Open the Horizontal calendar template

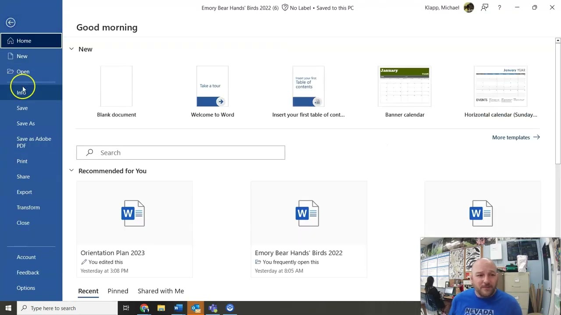coord(501,92)
